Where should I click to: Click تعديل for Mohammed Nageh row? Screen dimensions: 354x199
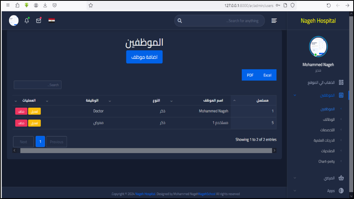pyautogui.click(x=34, y=111)
